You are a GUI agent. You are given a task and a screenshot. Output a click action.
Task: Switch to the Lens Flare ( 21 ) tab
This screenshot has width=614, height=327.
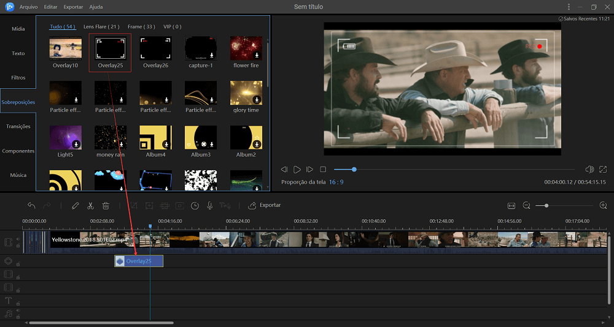[102, 26]
